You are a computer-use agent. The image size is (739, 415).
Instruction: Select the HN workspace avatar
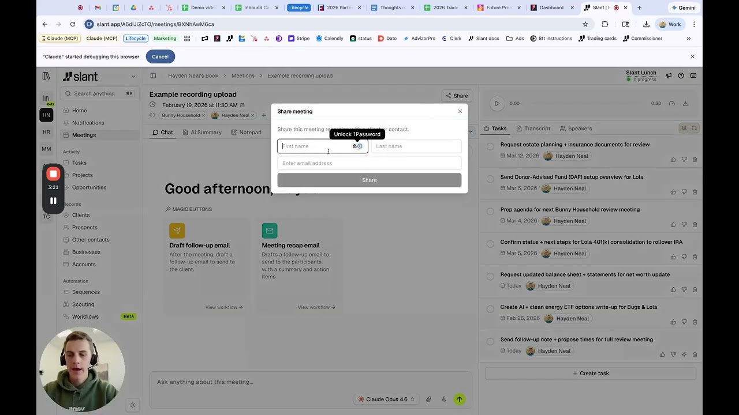click(x=46, y=115)
